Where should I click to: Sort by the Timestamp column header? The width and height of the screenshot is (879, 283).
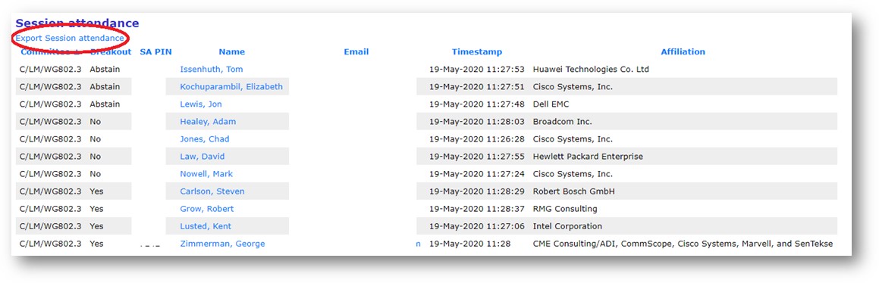[477, 51]
